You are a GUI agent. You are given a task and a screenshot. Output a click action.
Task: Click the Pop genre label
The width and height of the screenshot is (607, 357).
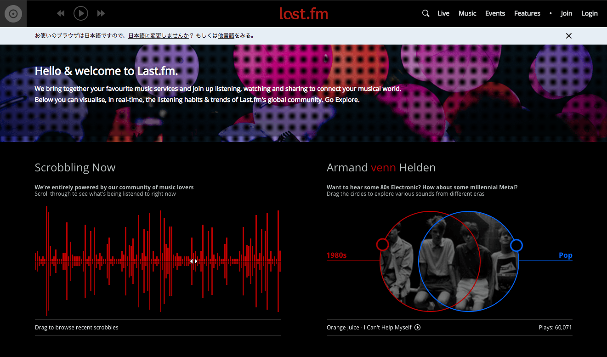click(566, 255)
